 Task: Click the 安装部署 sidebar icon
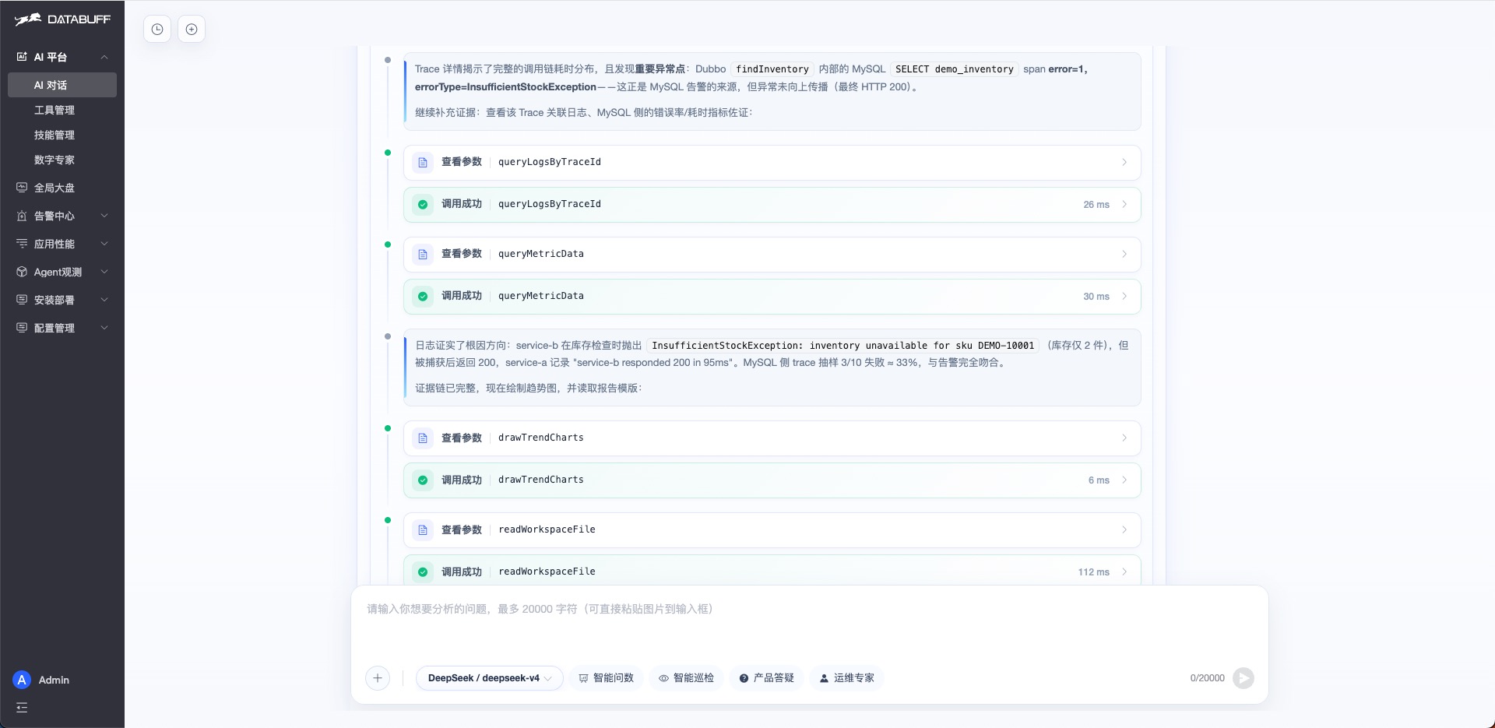point(22,300)
